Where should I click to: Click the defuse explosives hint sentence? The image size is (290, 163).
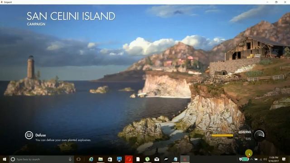pyautogui.click(x=63, y=140)
